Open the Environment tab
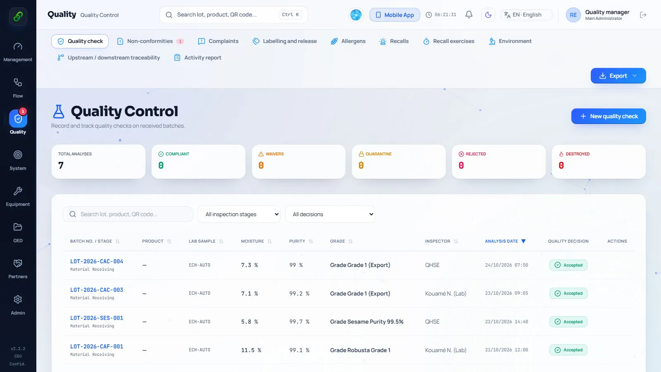Screen dimensions: 661x372 pos(510,41)
